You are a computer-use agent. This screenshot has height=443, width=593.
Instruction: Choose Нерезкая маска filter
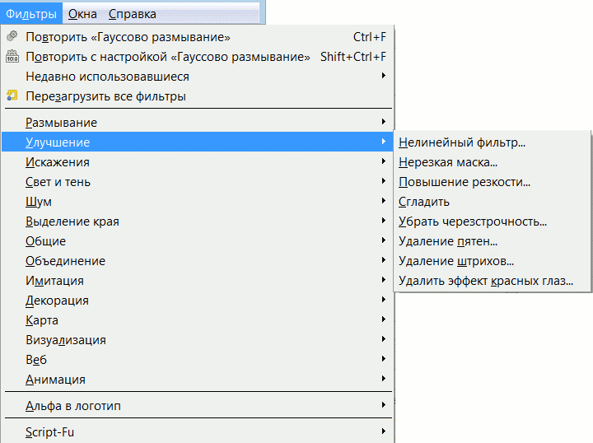(448, 162)
